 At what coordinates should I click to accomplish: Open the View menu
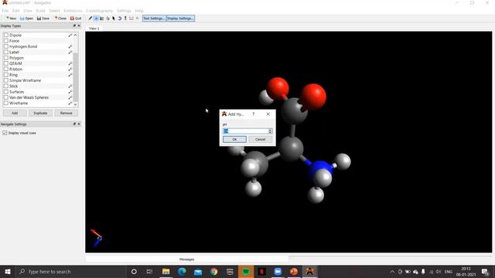pyautogui.click(x=28, y=11)
